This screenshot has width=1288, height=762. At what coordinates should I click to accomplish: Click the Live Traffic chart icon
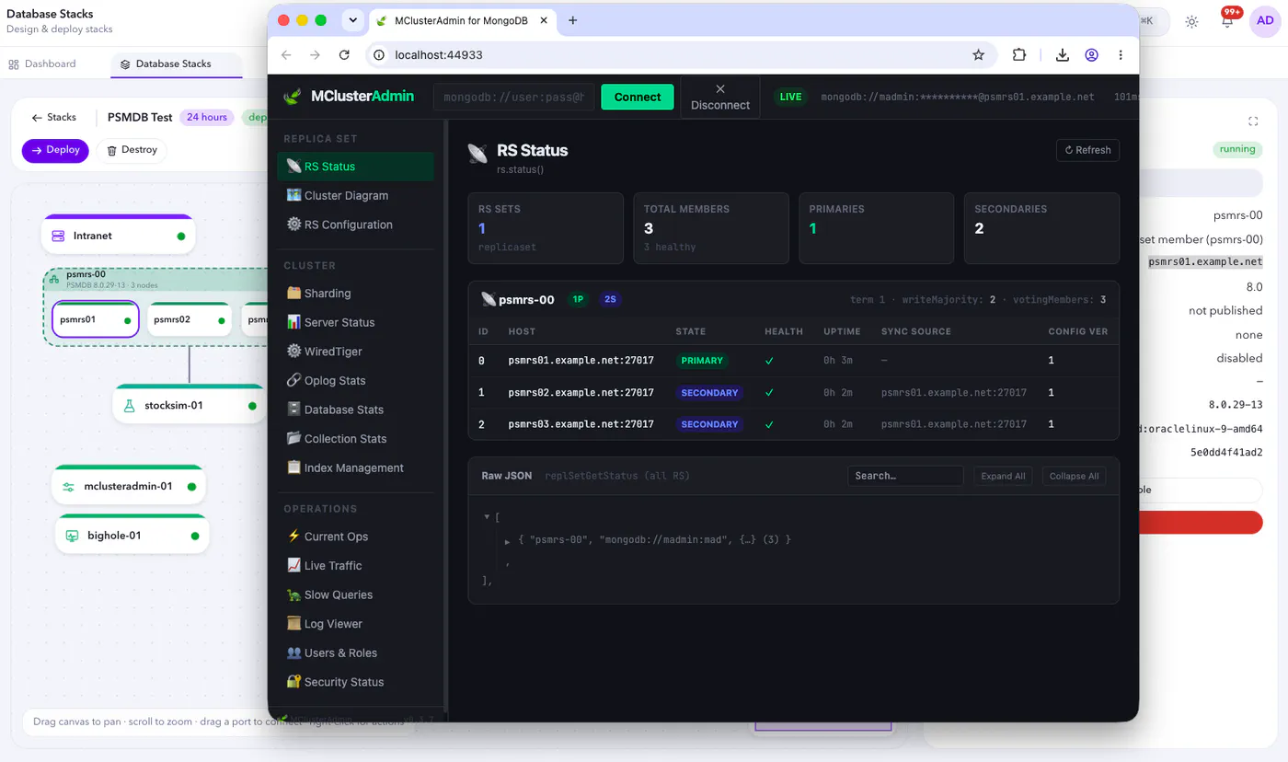[x=293, y=565]
